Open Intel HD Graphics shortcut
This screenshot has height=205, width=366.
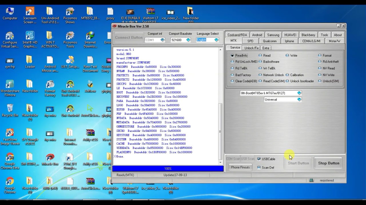[30, 40]
